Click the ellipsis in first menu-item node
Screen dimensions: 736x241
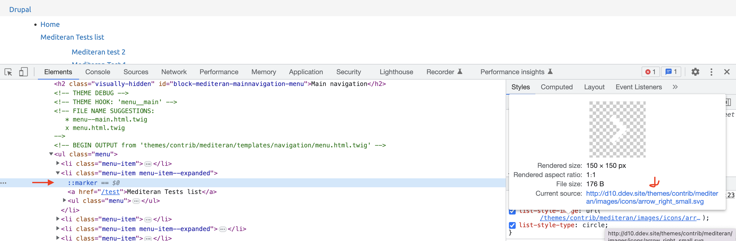(x=148, y=164)
